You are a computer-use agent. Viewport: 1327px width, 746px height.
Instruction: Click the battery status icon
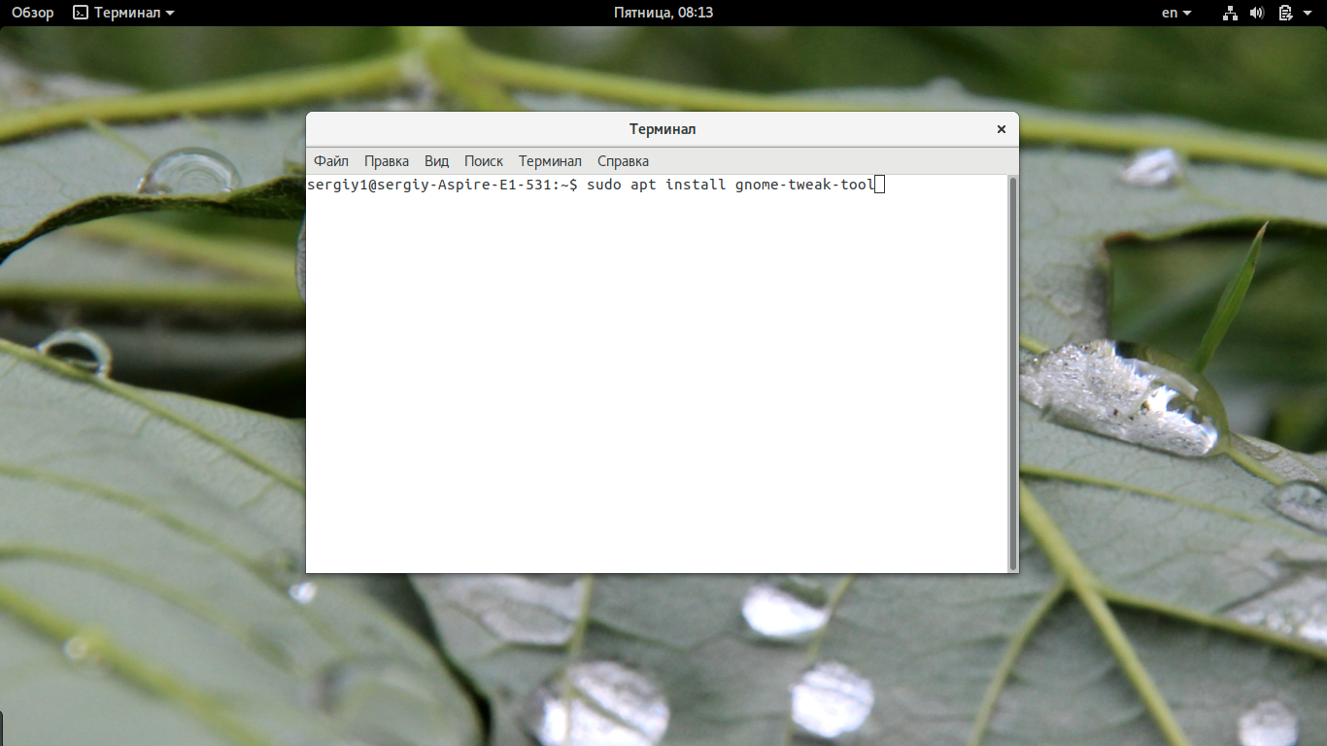click(1285, 13)
